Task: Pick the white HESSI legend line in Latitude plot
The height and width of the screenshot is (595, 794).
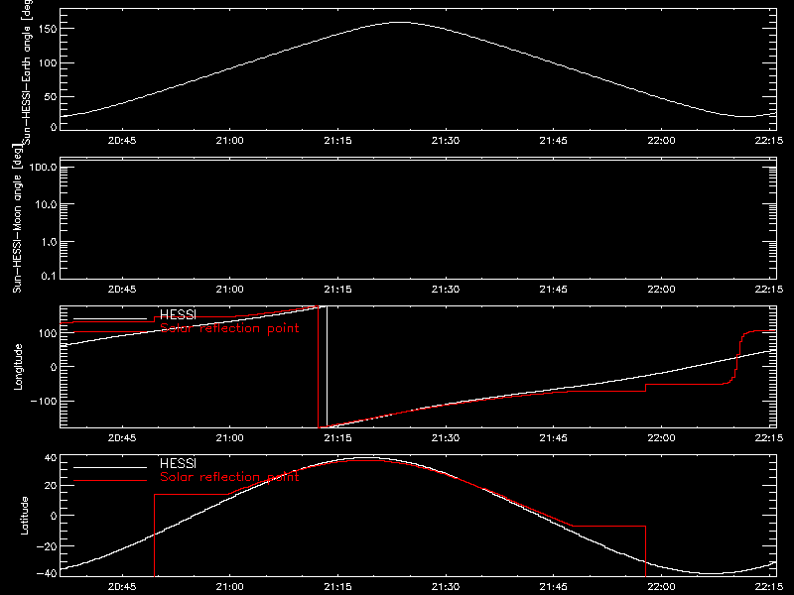Action: tap(110, 467)
